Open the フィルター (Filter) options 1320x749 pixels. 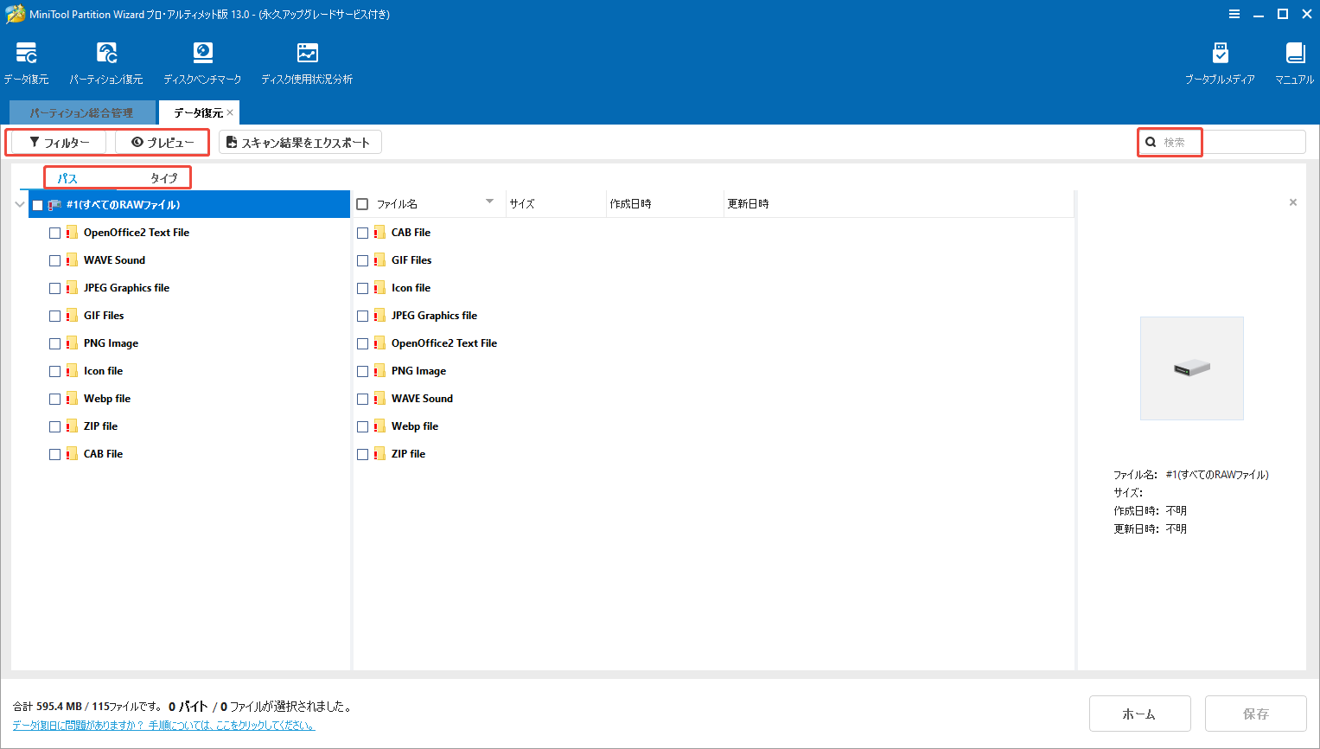click(x=56, y=142)
